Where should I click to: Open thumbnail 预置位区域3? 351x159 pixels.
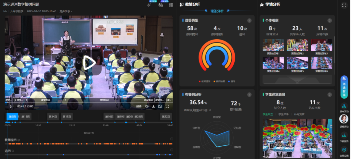[x=321, y=45]
